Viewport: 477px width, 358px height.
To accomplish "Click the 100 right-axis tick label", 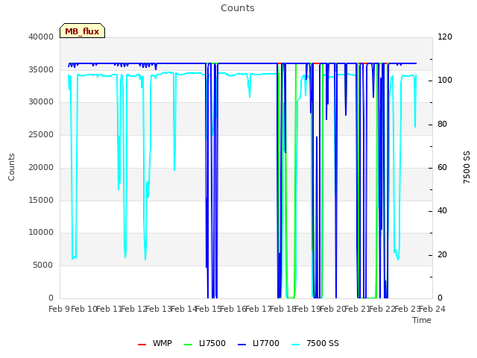I will pyautogui.click(x=445, y=81).
